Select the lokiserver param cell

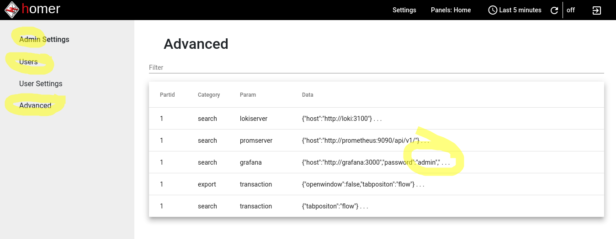[x=254, y=119]
